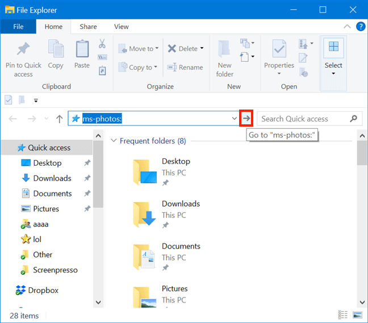This screenshot has height=323, width=368.
Task: Click New folder icon in Quick Access Toolbar
Action: click(x=22, y=100)
